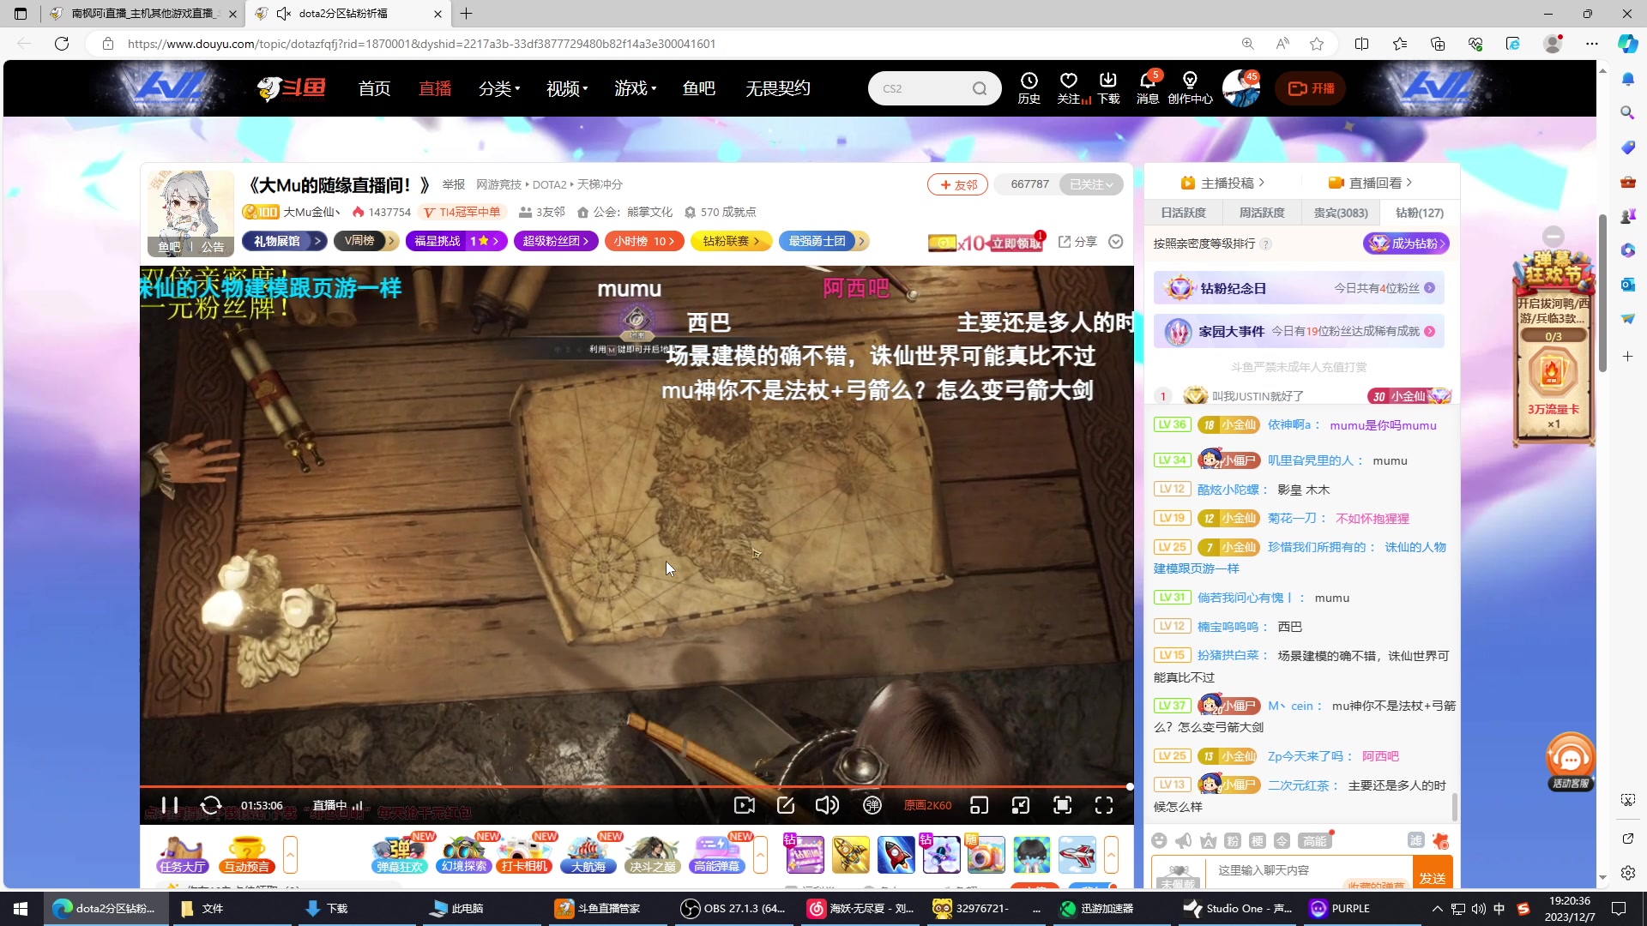Open the emoji picker in chat

point(1160,841)
